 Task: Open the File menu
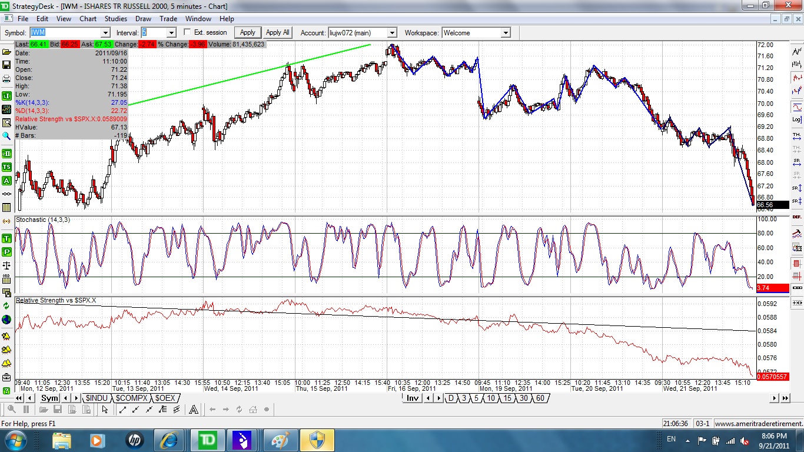[23, 19]
